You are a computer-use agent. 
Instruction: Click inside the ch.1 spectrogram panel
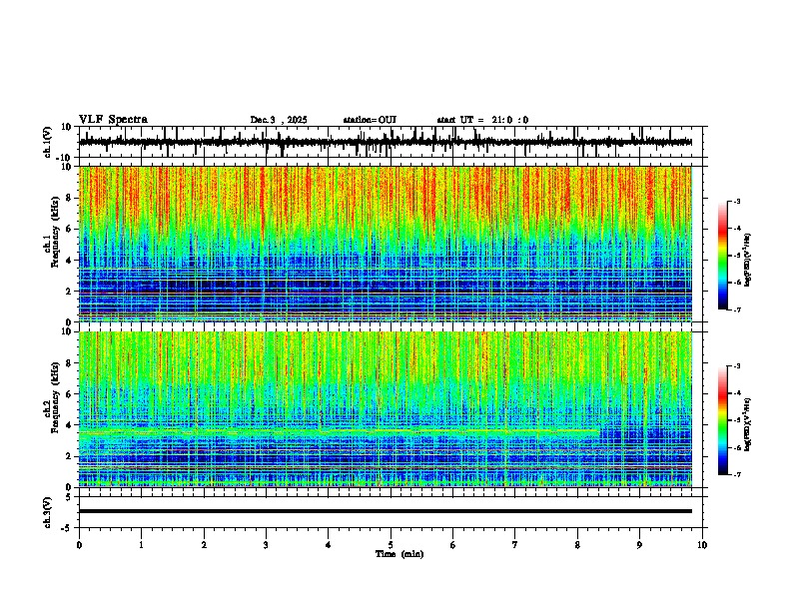[386, 244]
